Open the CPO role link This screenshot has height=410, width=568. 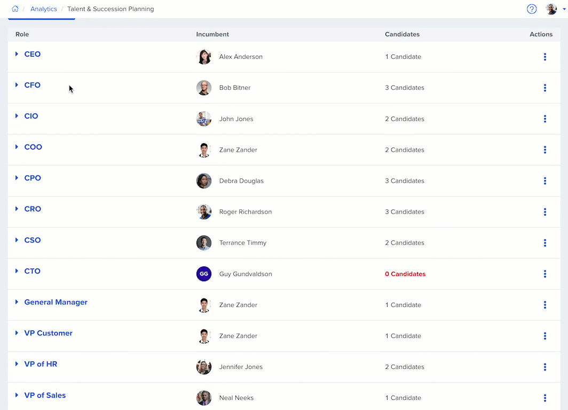click(33, 178)
